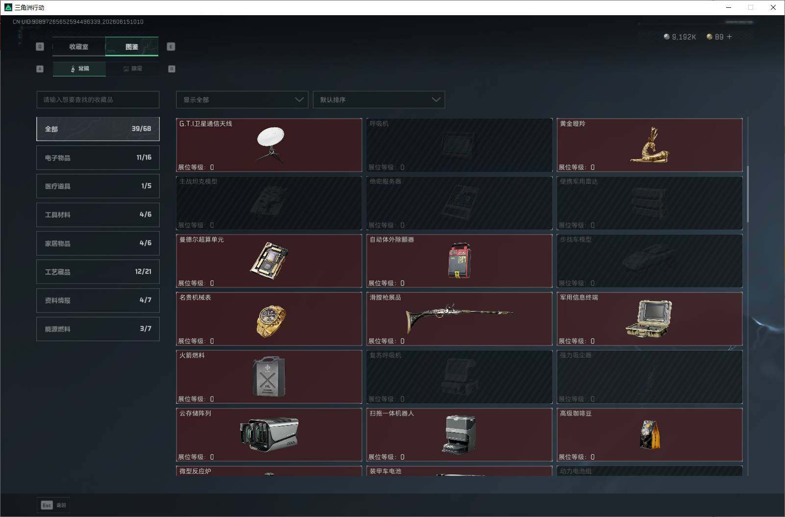
Task: Select the 电子物品 category
Action: pos(98,158)
